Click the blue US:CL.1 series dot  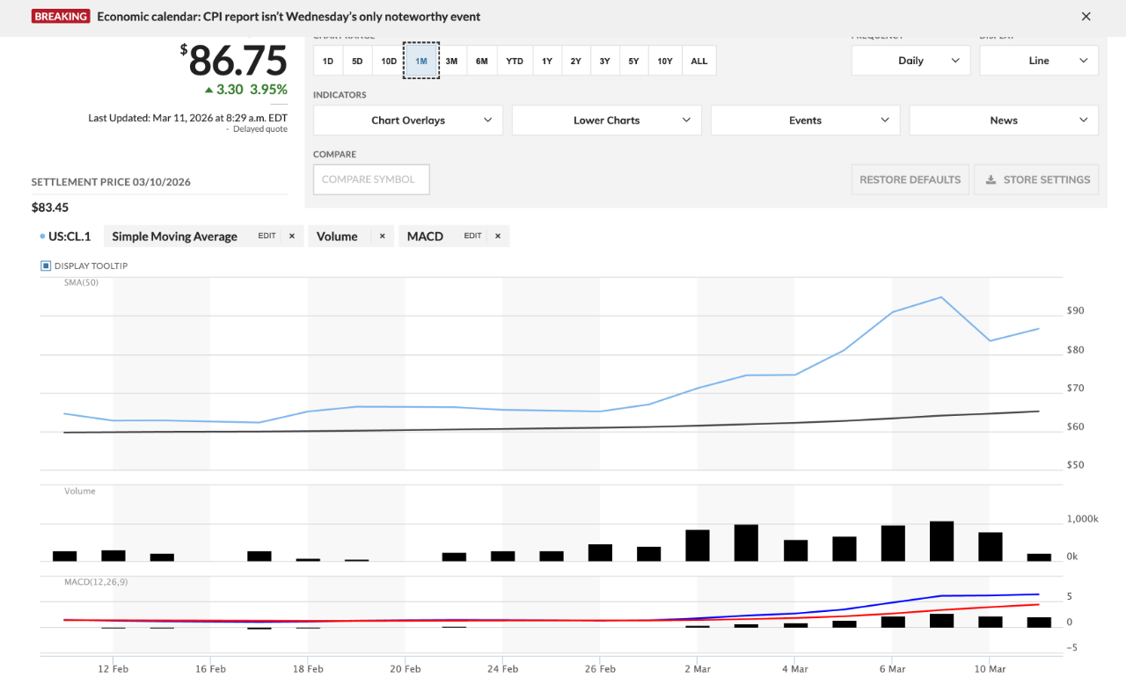click(x=42, y=237)
